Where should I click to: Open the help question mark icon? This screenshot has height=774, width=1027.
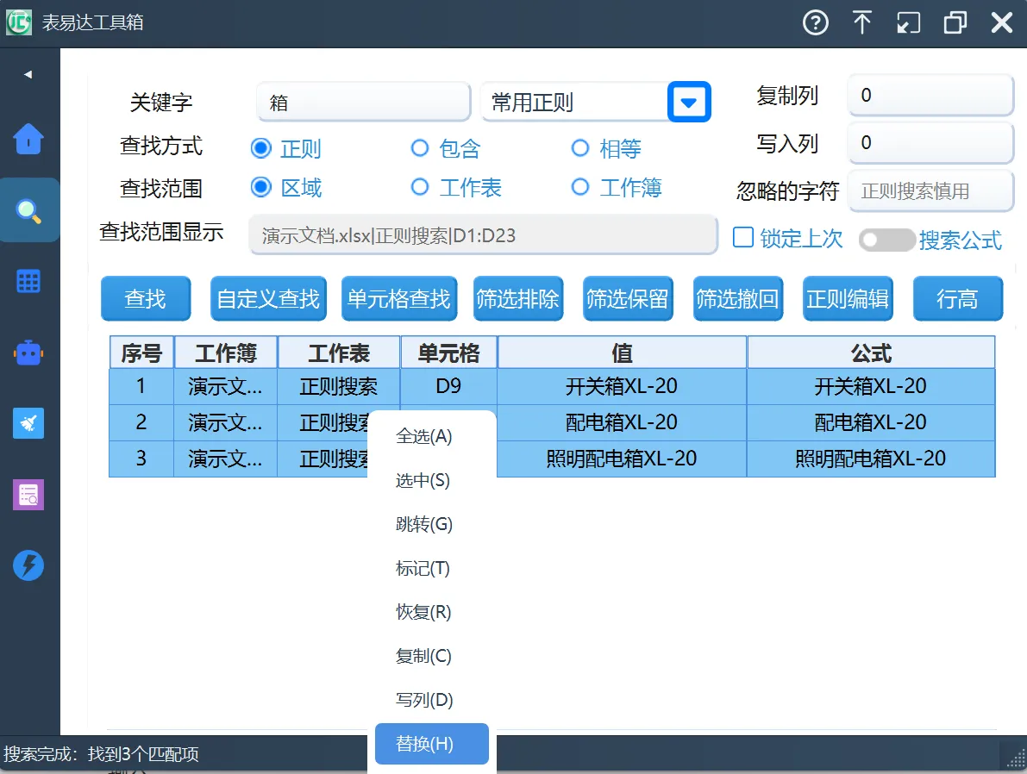click(x=816, y=23)
